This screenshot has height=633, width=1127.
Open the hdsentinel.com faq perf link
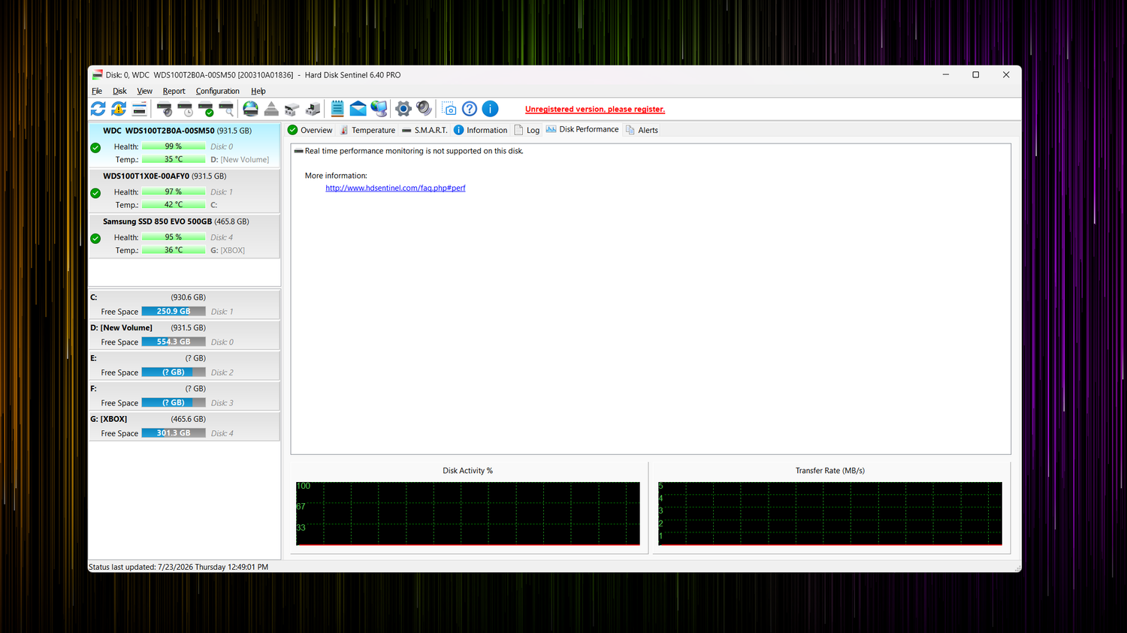[395, 188]
